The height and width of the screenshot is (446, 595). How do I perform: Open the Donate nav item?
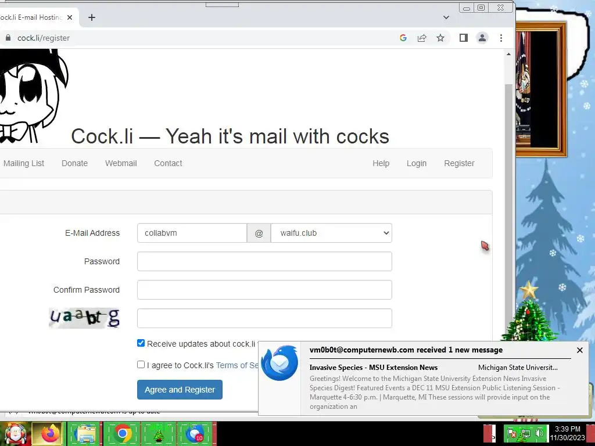(x=74, y=163)
